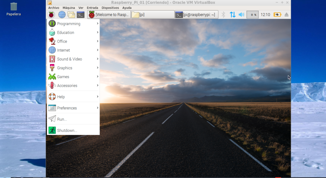Click the Programming braces icon
The height and width of the screenshot is (178, 326).
(52, 24)
